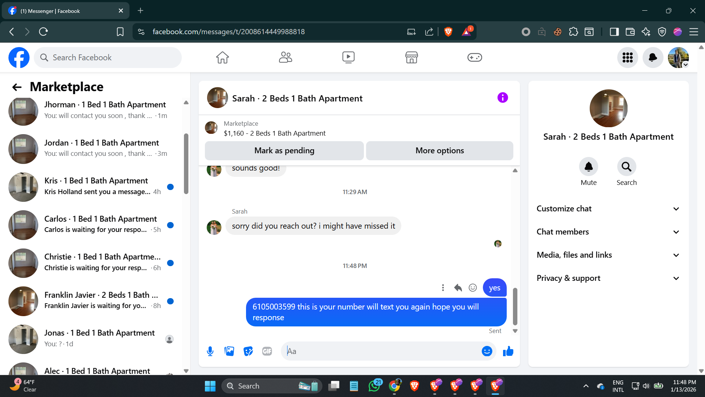Mute the Sarah conversation
Viewport: 705px width, 397px height.
click(x=588, y=167)
